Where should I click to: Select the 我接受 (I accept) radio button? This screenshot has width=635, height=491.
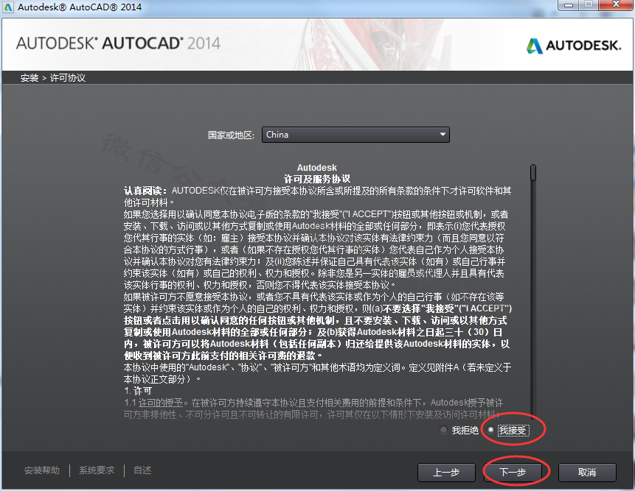coord(491,430)
